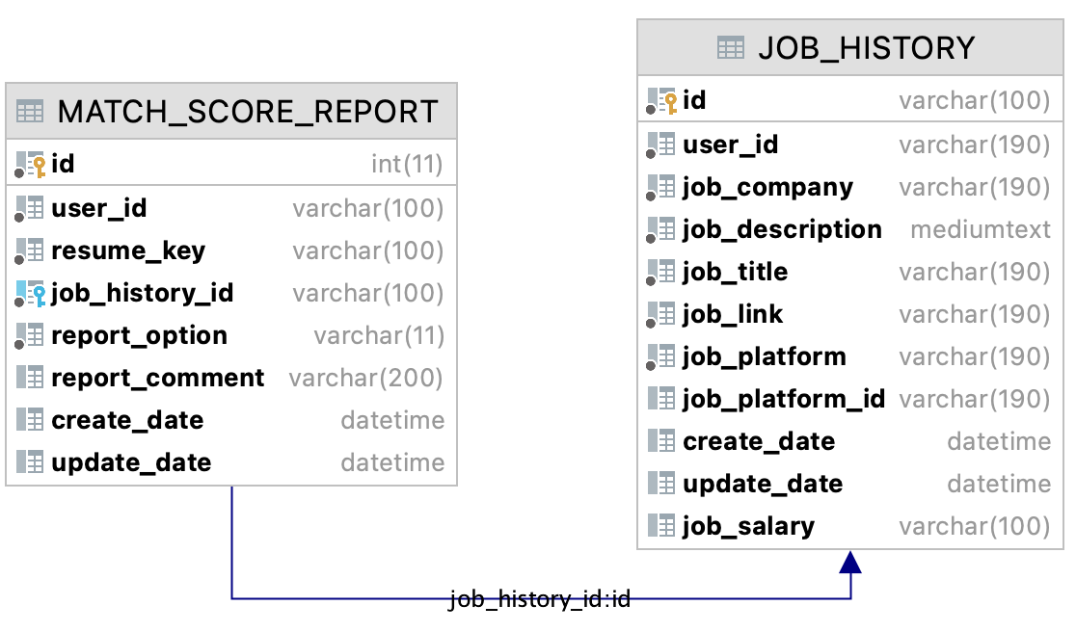Select the job_description column name

point(782,229)
